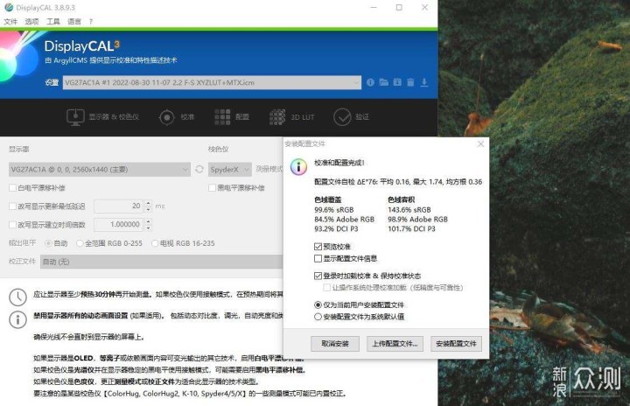Open the 校正文件 自动 (无) dropdown
This screenshot has width=630, height=406.
coord(162,262)
